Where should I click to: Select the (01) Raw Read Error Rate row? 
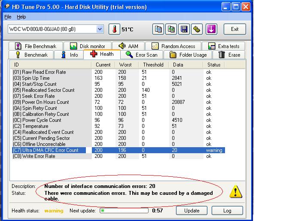(x=119, y=72)
